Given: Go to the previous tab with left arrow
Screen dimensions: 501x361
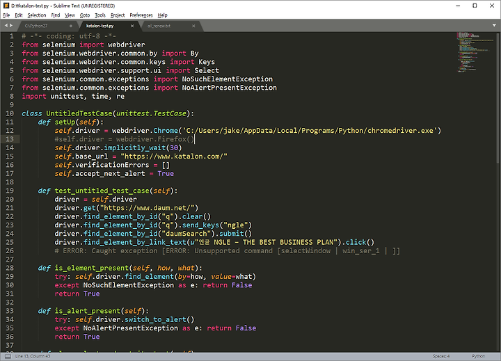Looking at the screenshot, I should tap(6, 25).
